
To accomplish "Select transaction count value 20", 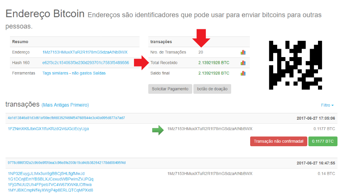I will pos(201,52).
